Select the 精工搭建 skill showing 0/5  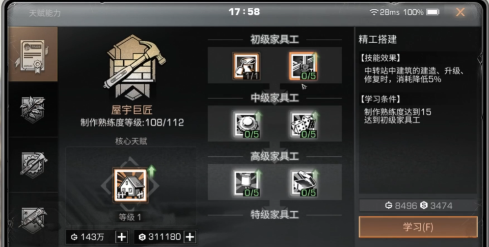pyautogui.click(x=303, y=66)
